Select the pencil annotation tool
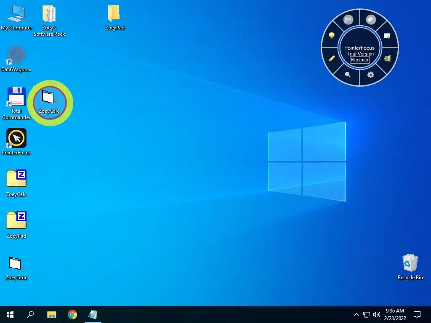Screen dimensions: 431x323 click(x=332, y=58)
